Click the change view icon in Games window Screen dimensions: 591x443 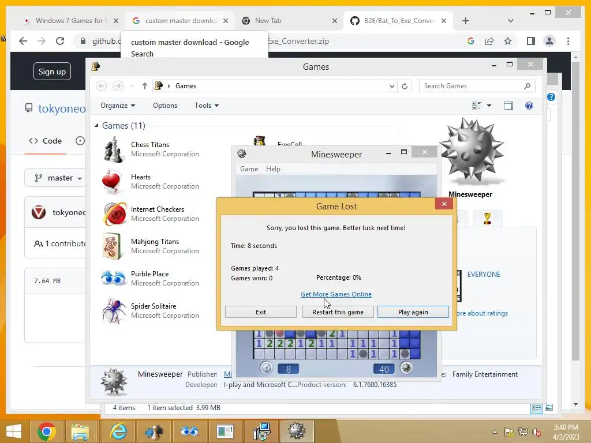tap(476, 106)
